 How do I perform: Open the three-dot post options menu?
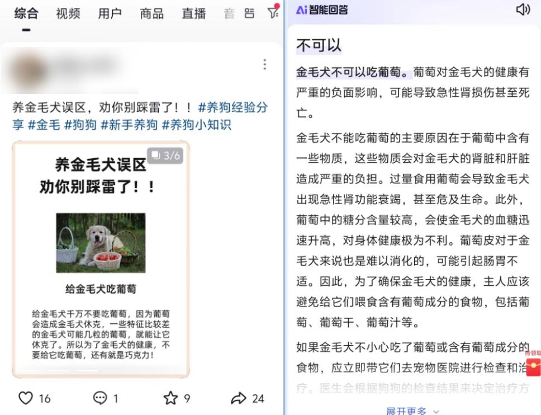[265, 64]
